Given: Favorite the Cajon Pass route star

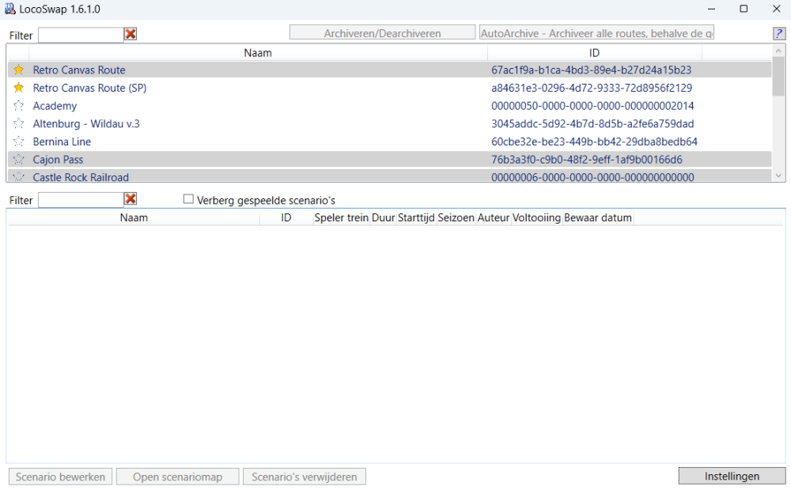Looking at the screenshot, I should click(19, 160).
